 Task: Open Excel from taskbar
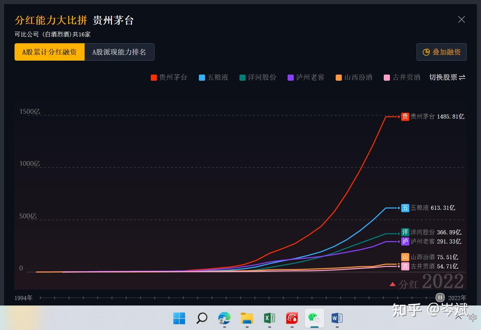(269, 318)
